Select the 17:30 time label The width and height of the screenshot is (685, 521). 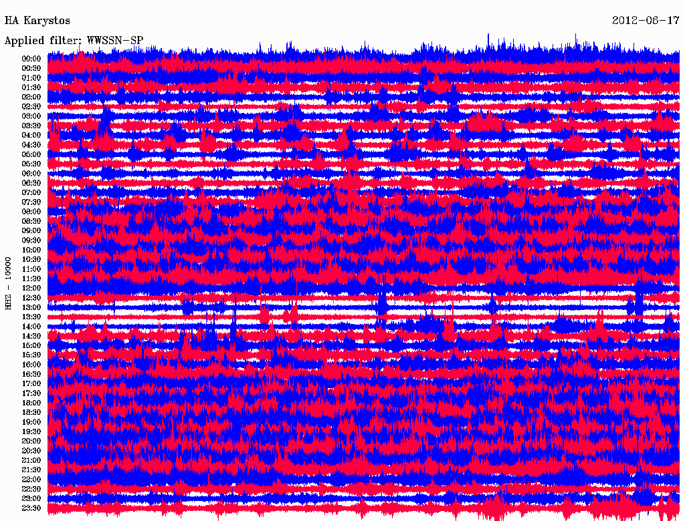[x=31, y=393]
